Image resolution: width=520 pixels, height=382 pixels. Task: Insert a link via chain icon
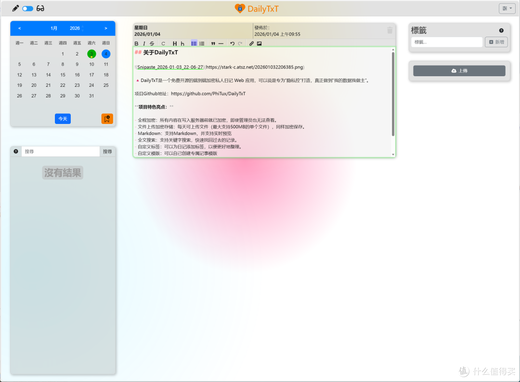pyautogui.click(x=251, y=43)
